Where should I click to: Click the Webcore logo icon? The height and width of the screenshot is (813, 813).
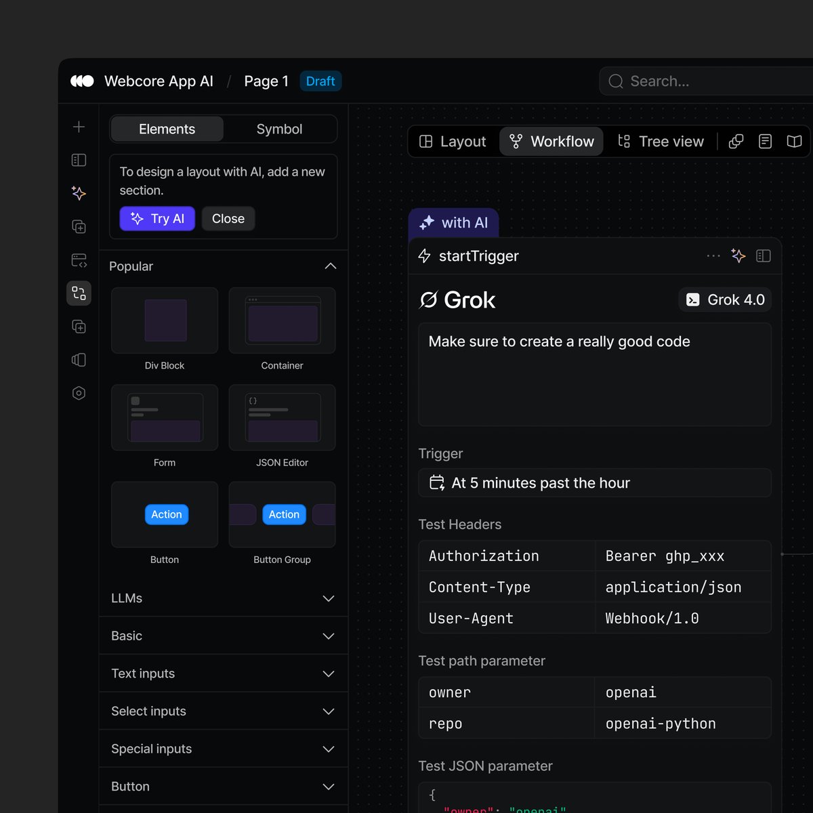click(82, 81)
